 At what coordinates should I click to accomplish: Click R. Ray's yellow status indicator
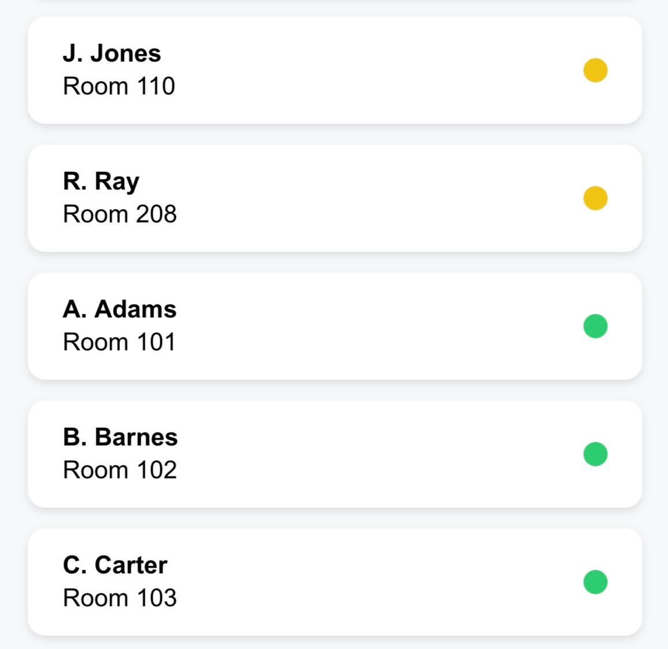pyautogui.click(x=595, y=198)
